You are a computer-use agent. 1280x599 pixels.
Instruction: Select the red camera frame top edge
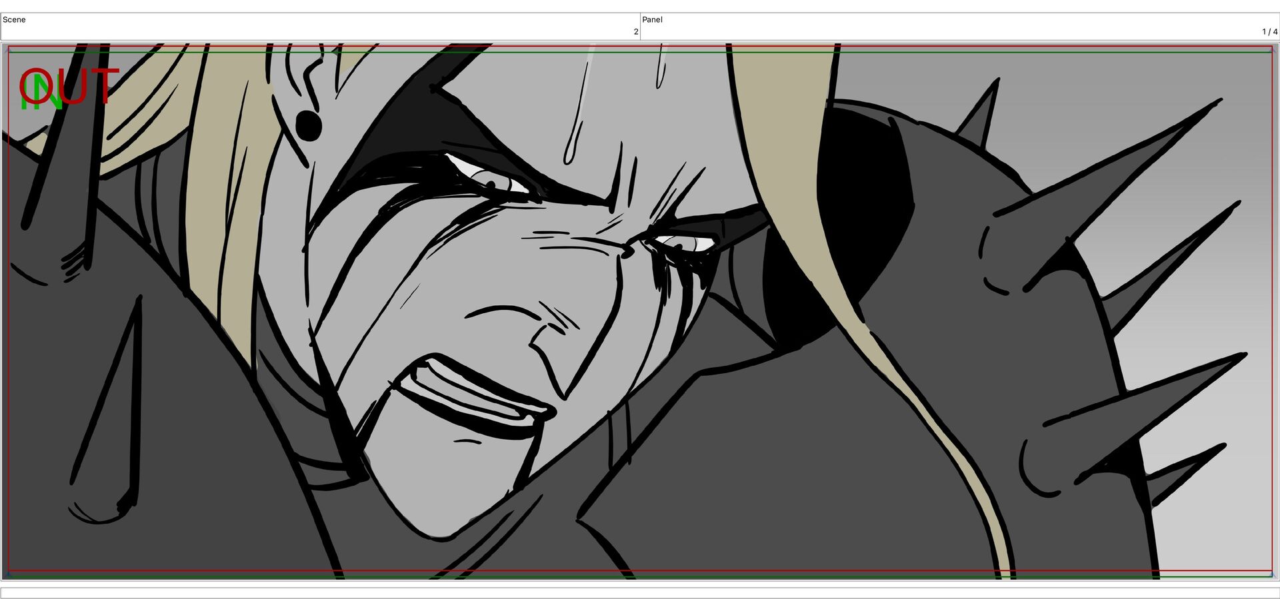tap(640, 46)
